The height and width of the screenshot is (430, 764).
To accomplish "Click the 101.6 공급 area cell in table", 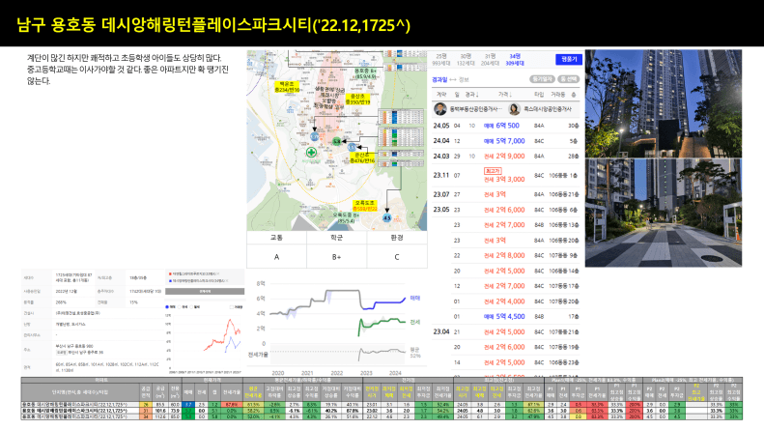I will click(x=159, y=411).
